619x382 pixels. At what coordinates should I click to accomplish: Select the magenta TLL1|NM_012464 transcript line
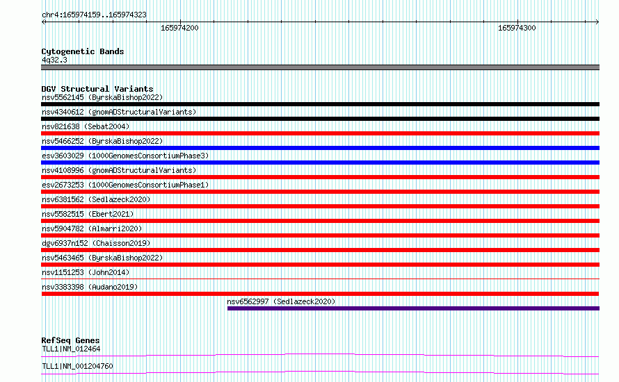click(320, 355)
